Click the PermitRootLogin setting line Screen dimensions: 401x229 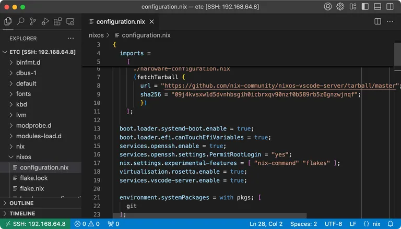click(206, 154)
